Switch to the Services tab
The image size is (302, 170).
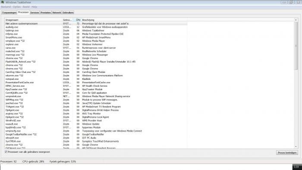(35, 13)
